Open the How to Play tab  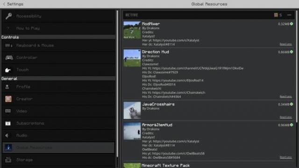(x=58, y=28)
